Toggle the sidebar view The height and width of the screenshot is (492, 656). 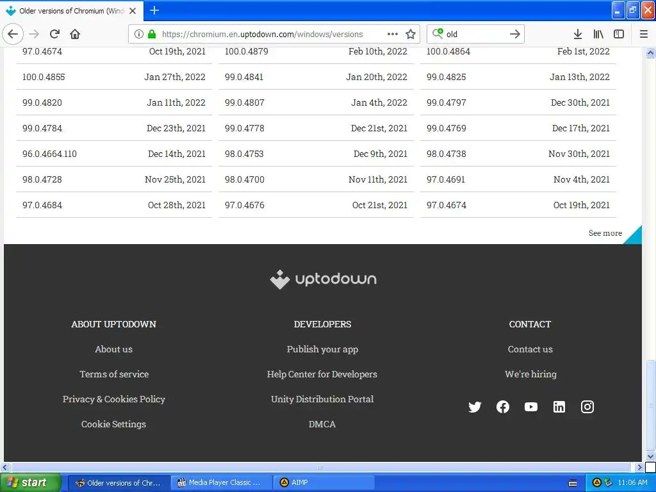point(619,34)
